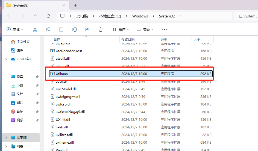Image resolution: width=258 pixels, height=151 pixels.
Task: Expand the 此电脑 tree node
Action: click(6, 138)
